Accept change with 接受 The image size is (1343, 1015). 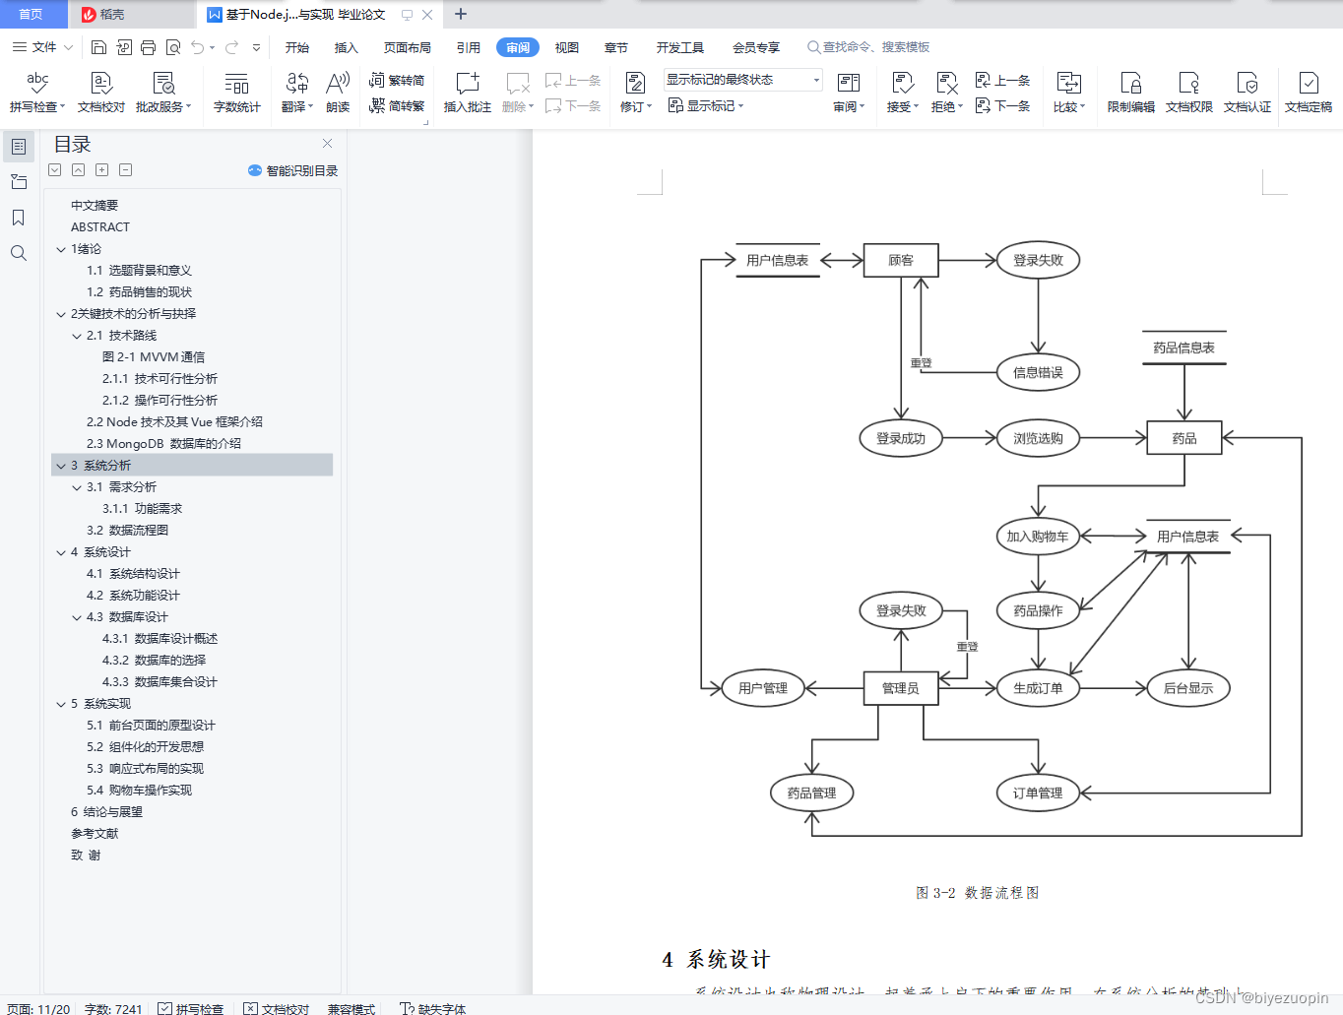[x=902, y=92]
